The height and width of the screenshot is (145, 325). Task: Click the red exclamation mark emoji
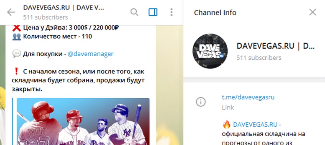point(16,72)
